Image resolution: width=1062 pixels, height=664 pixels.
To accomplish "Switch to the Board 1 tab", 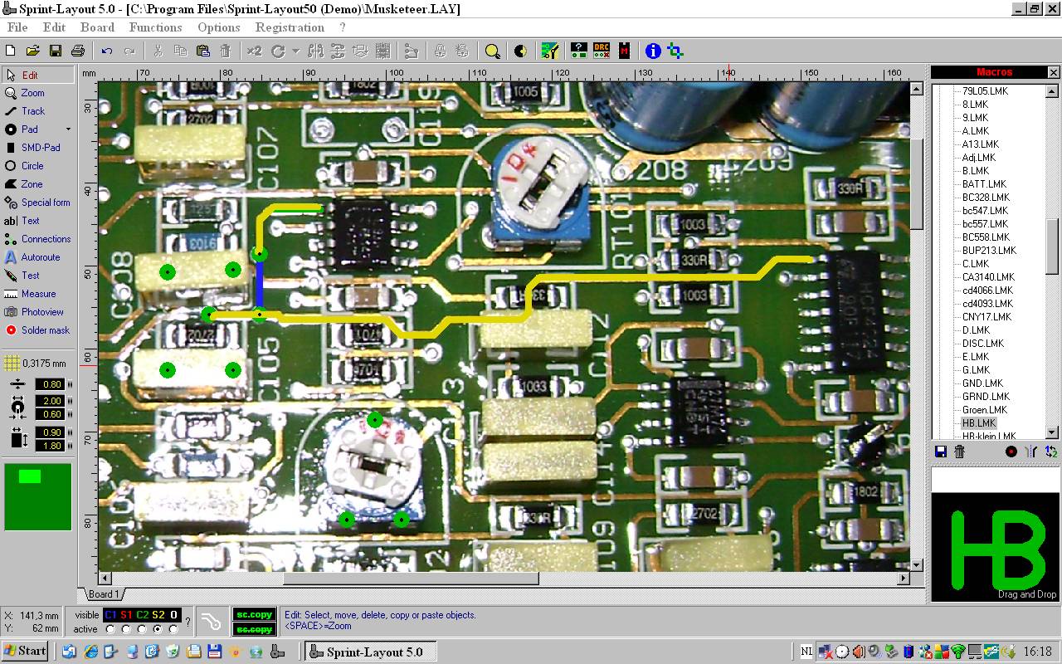I will 104,594.
